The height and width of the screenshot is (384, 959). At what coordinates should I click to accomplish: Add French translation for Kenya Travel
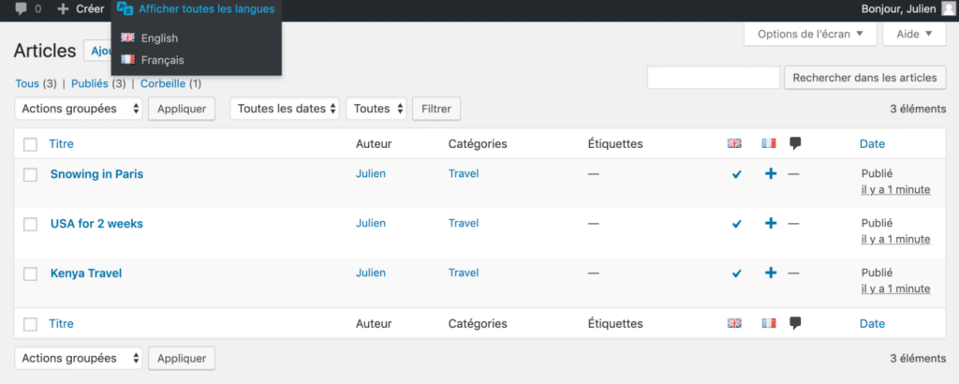(x=770, y=273)
